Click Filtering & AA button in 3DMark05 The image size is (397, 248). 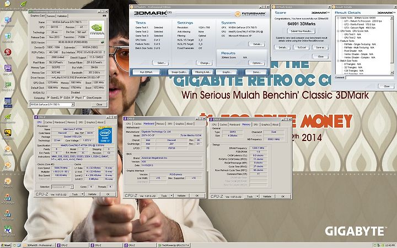[203, 72]
